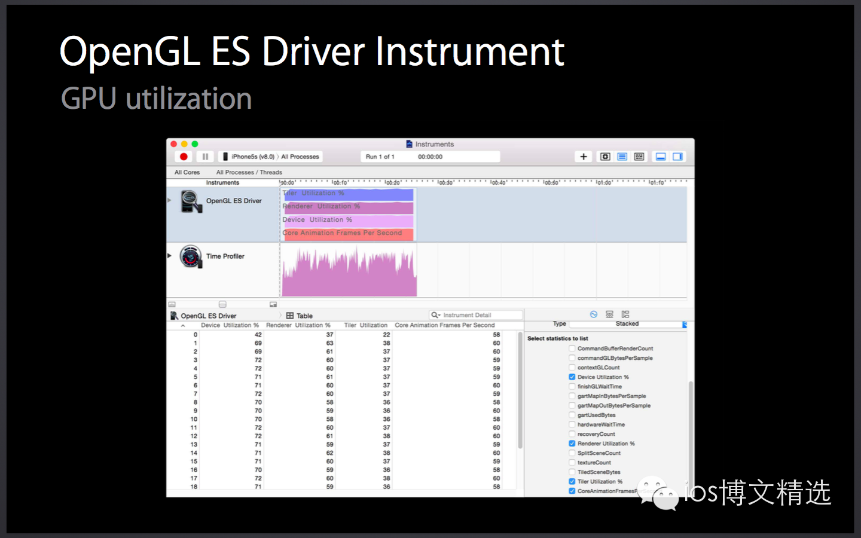Enable the CommandBufferRenderCount statistic
Viewport: 861px width, 538px height.
(572, 349)
